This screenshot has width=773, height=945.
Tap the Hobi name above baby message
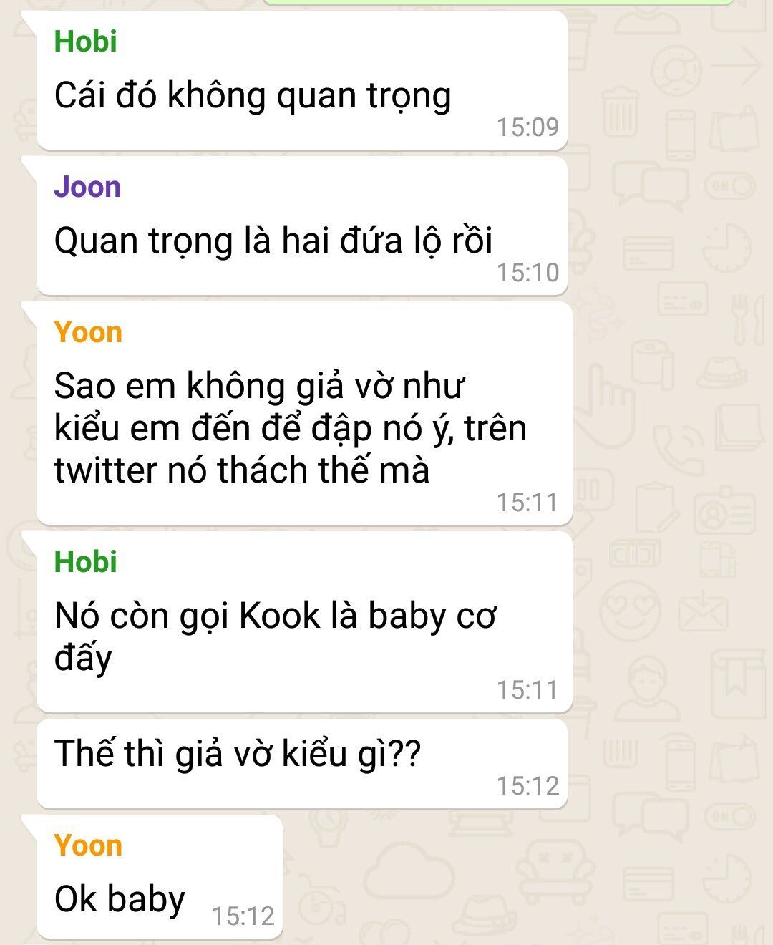click(85, 562)
